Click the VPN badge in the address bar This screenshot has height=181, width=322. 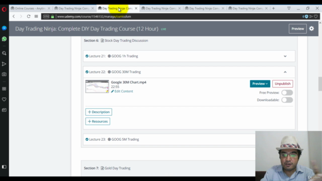coord(46,17)
